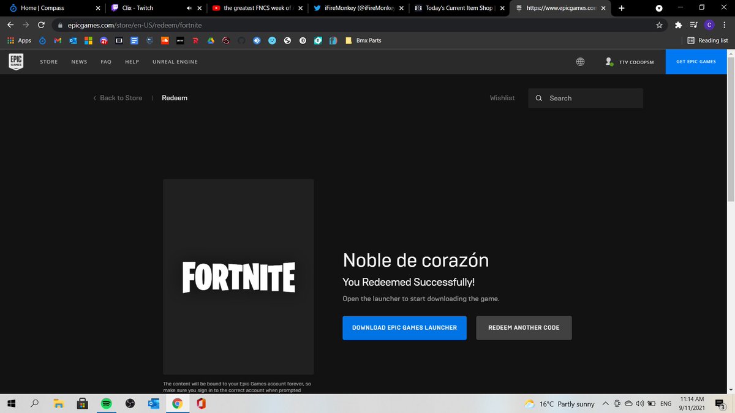Open OBS Studio from the taskbar

pyautogui.click(x=130, y=404)
